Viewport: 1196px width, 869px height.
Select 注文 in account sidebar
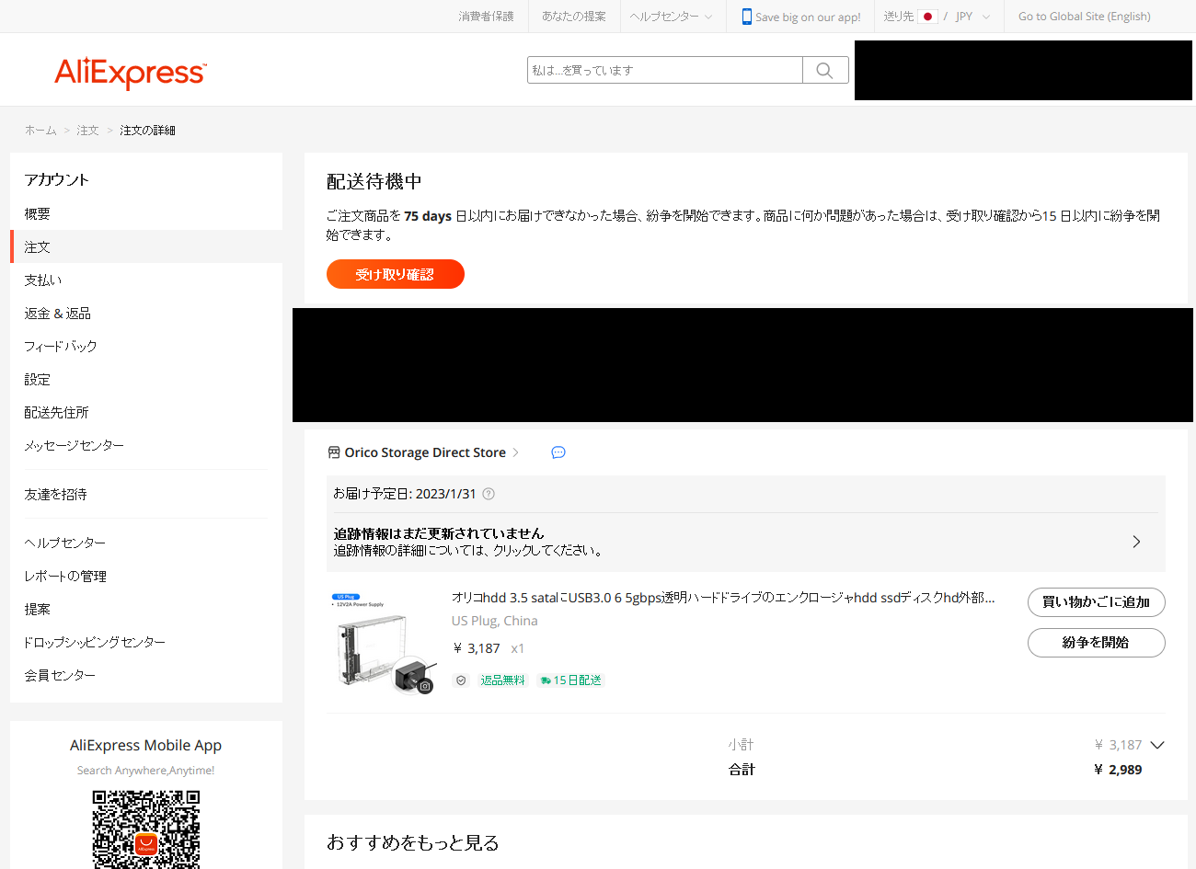pyautogui.click(x=146, y=246)
